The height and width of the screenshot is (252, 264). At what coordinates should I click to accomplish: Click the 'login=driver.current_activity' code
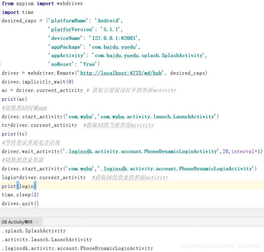(44, 177)
